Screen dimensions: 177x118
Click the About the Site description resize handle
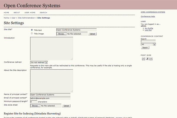(x=72, y=91)
